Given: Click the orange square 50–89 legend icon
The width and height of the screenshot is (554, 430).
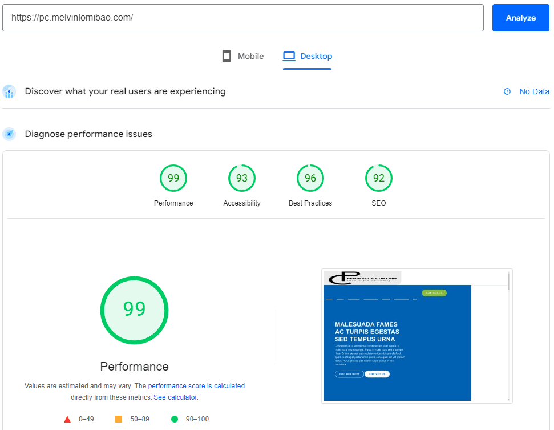Looking at the screenshot, I should click(119, 419).
